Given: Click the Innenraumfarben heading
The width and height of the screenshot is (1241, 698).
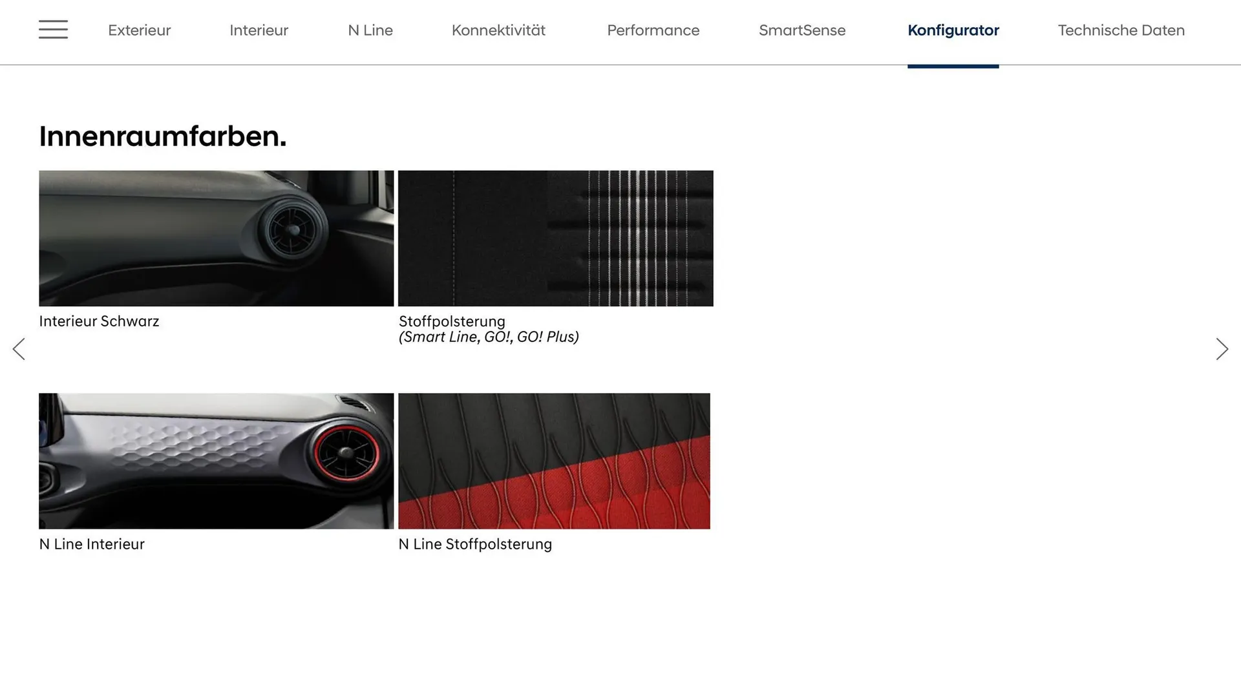Looking at the screenshot, I should (x=162, y=136).
